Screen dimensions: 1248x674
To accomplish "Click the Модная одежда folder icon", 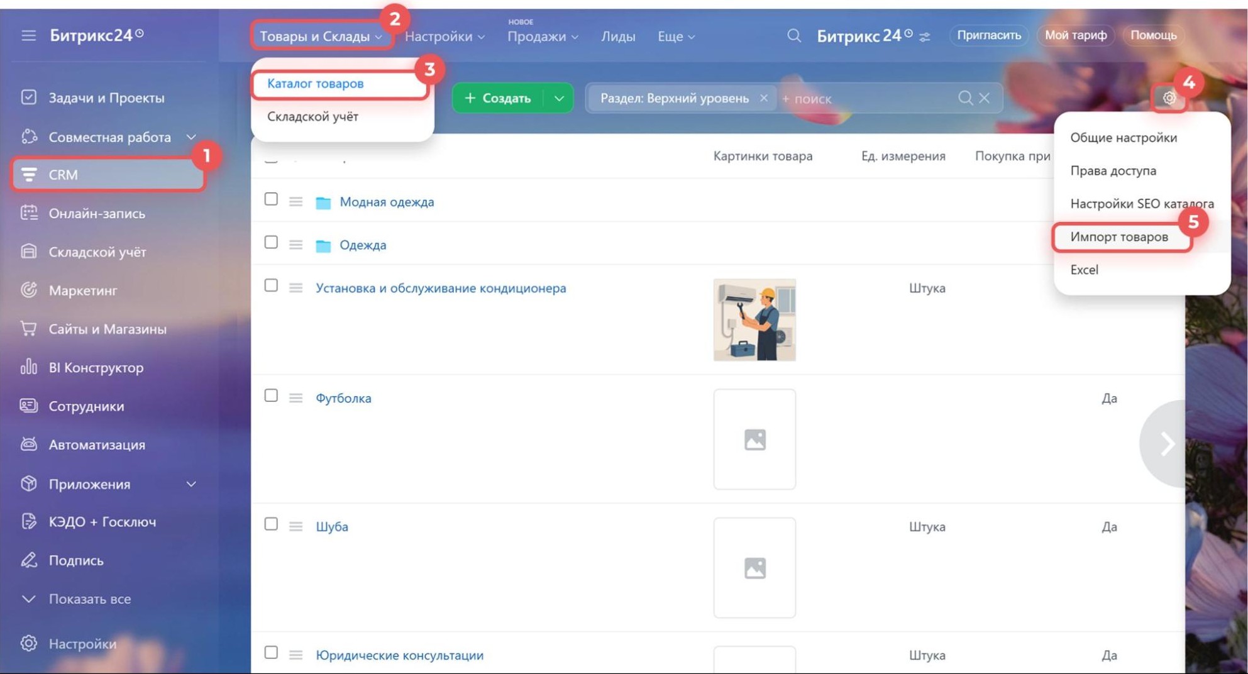I will point(323,202).
